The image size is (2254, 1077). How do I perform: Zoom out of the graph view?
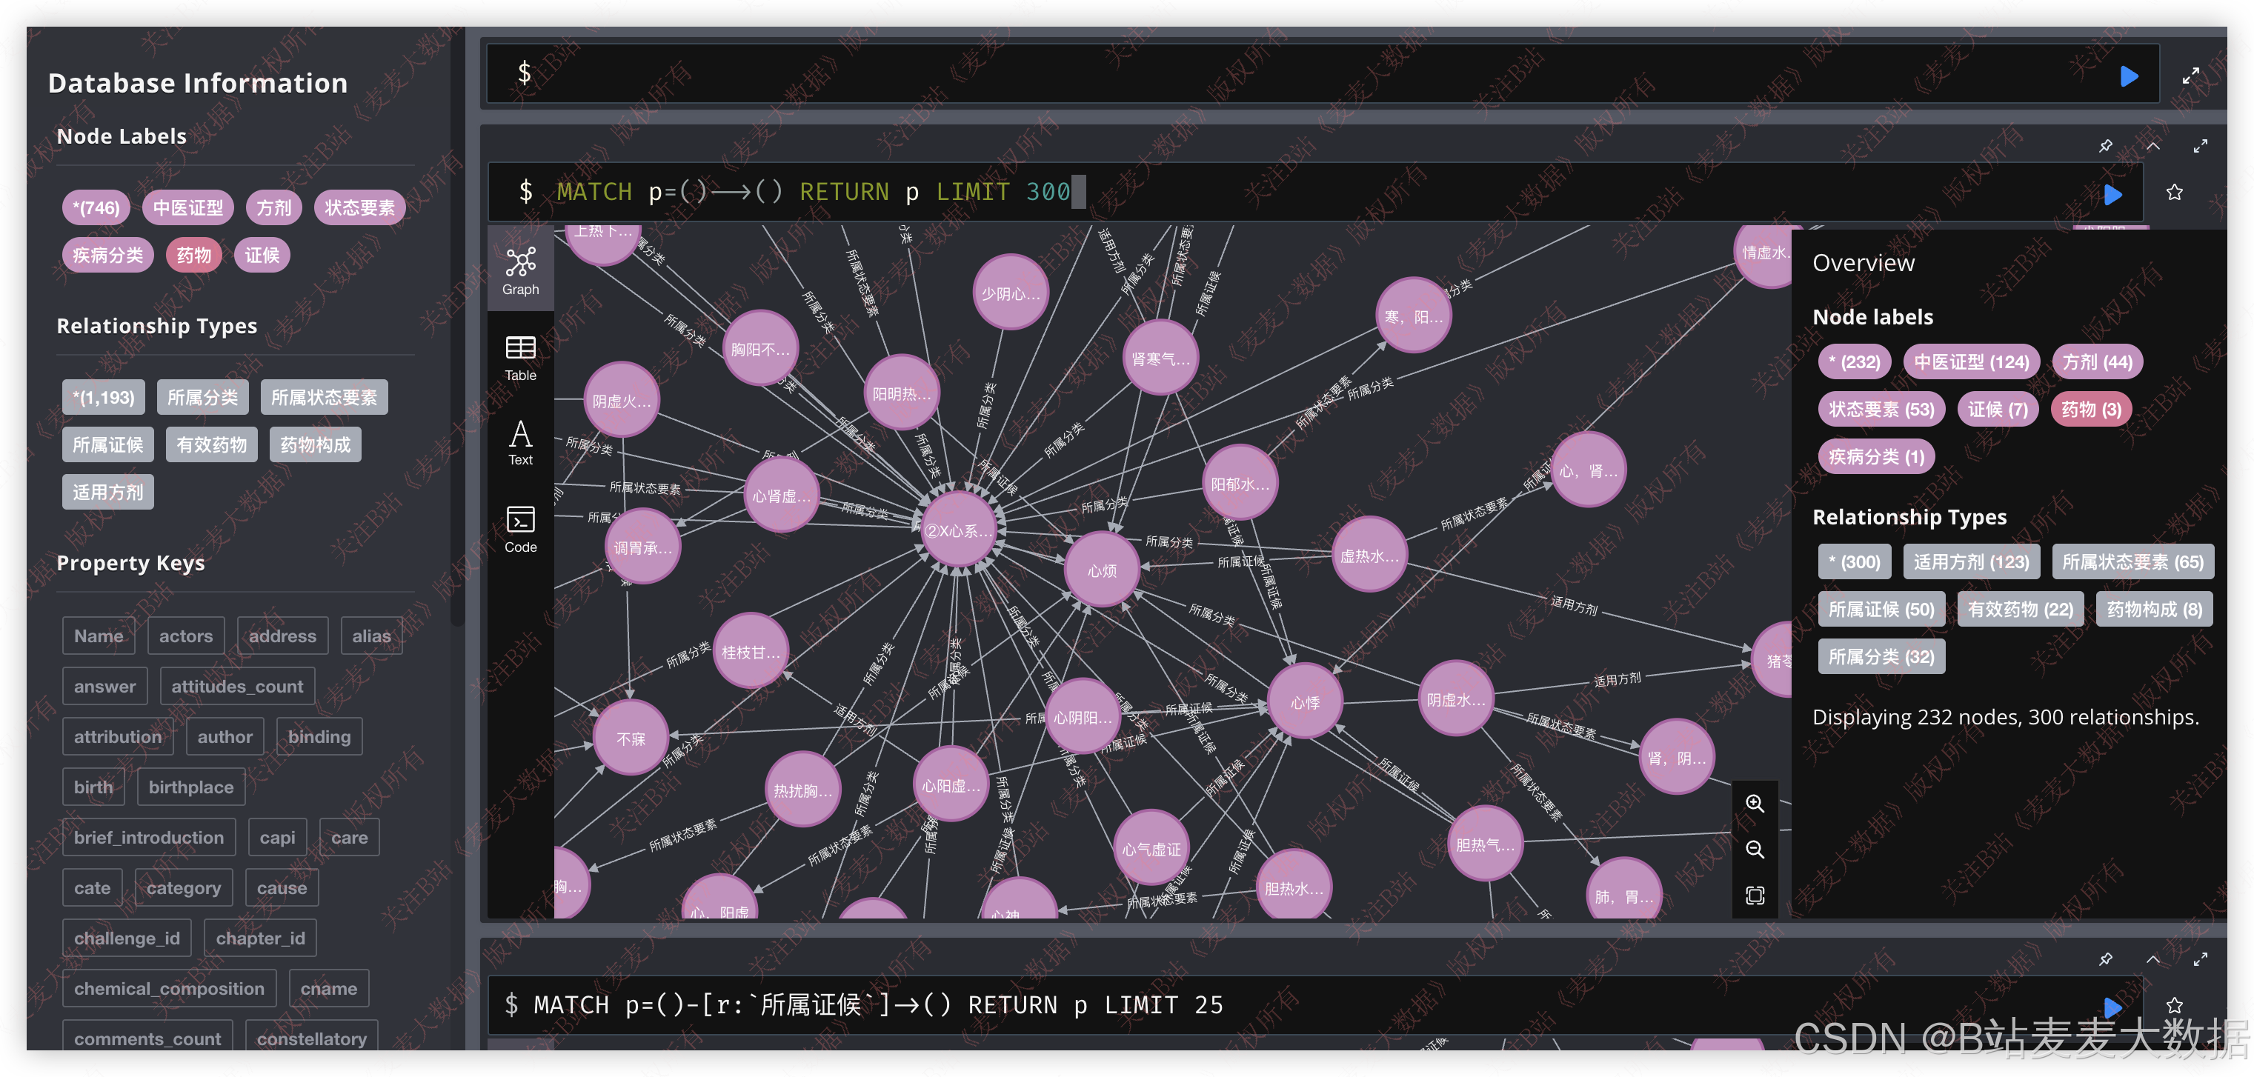coord(1755,850)
